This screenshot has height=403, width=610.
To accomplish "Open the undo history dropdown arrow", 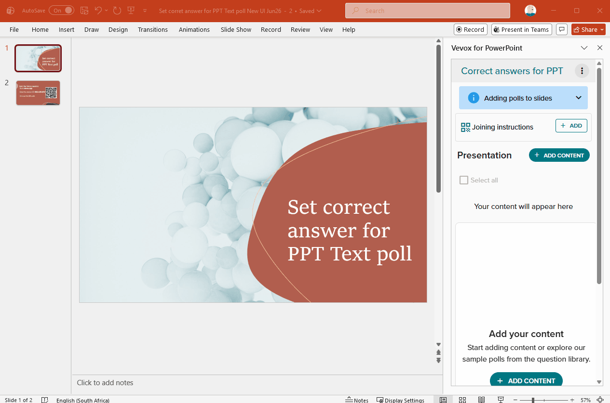I will tap(106, 11).
